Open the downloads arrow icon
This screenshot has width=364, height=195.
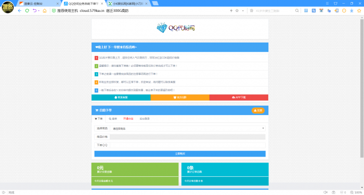352,11
